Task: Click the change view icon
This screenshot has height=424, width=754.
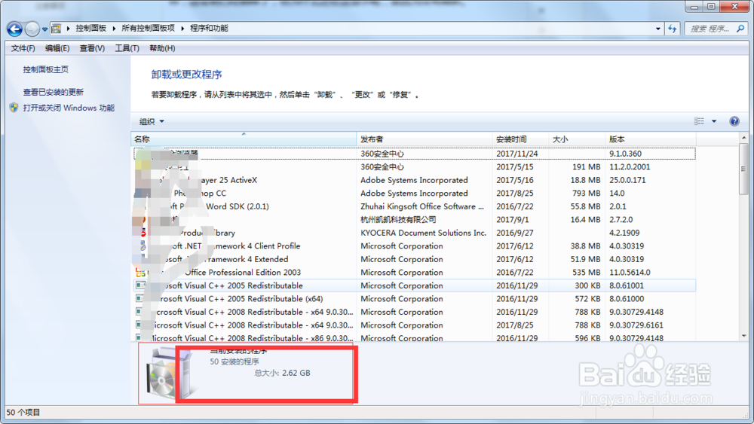Action: 699,121
